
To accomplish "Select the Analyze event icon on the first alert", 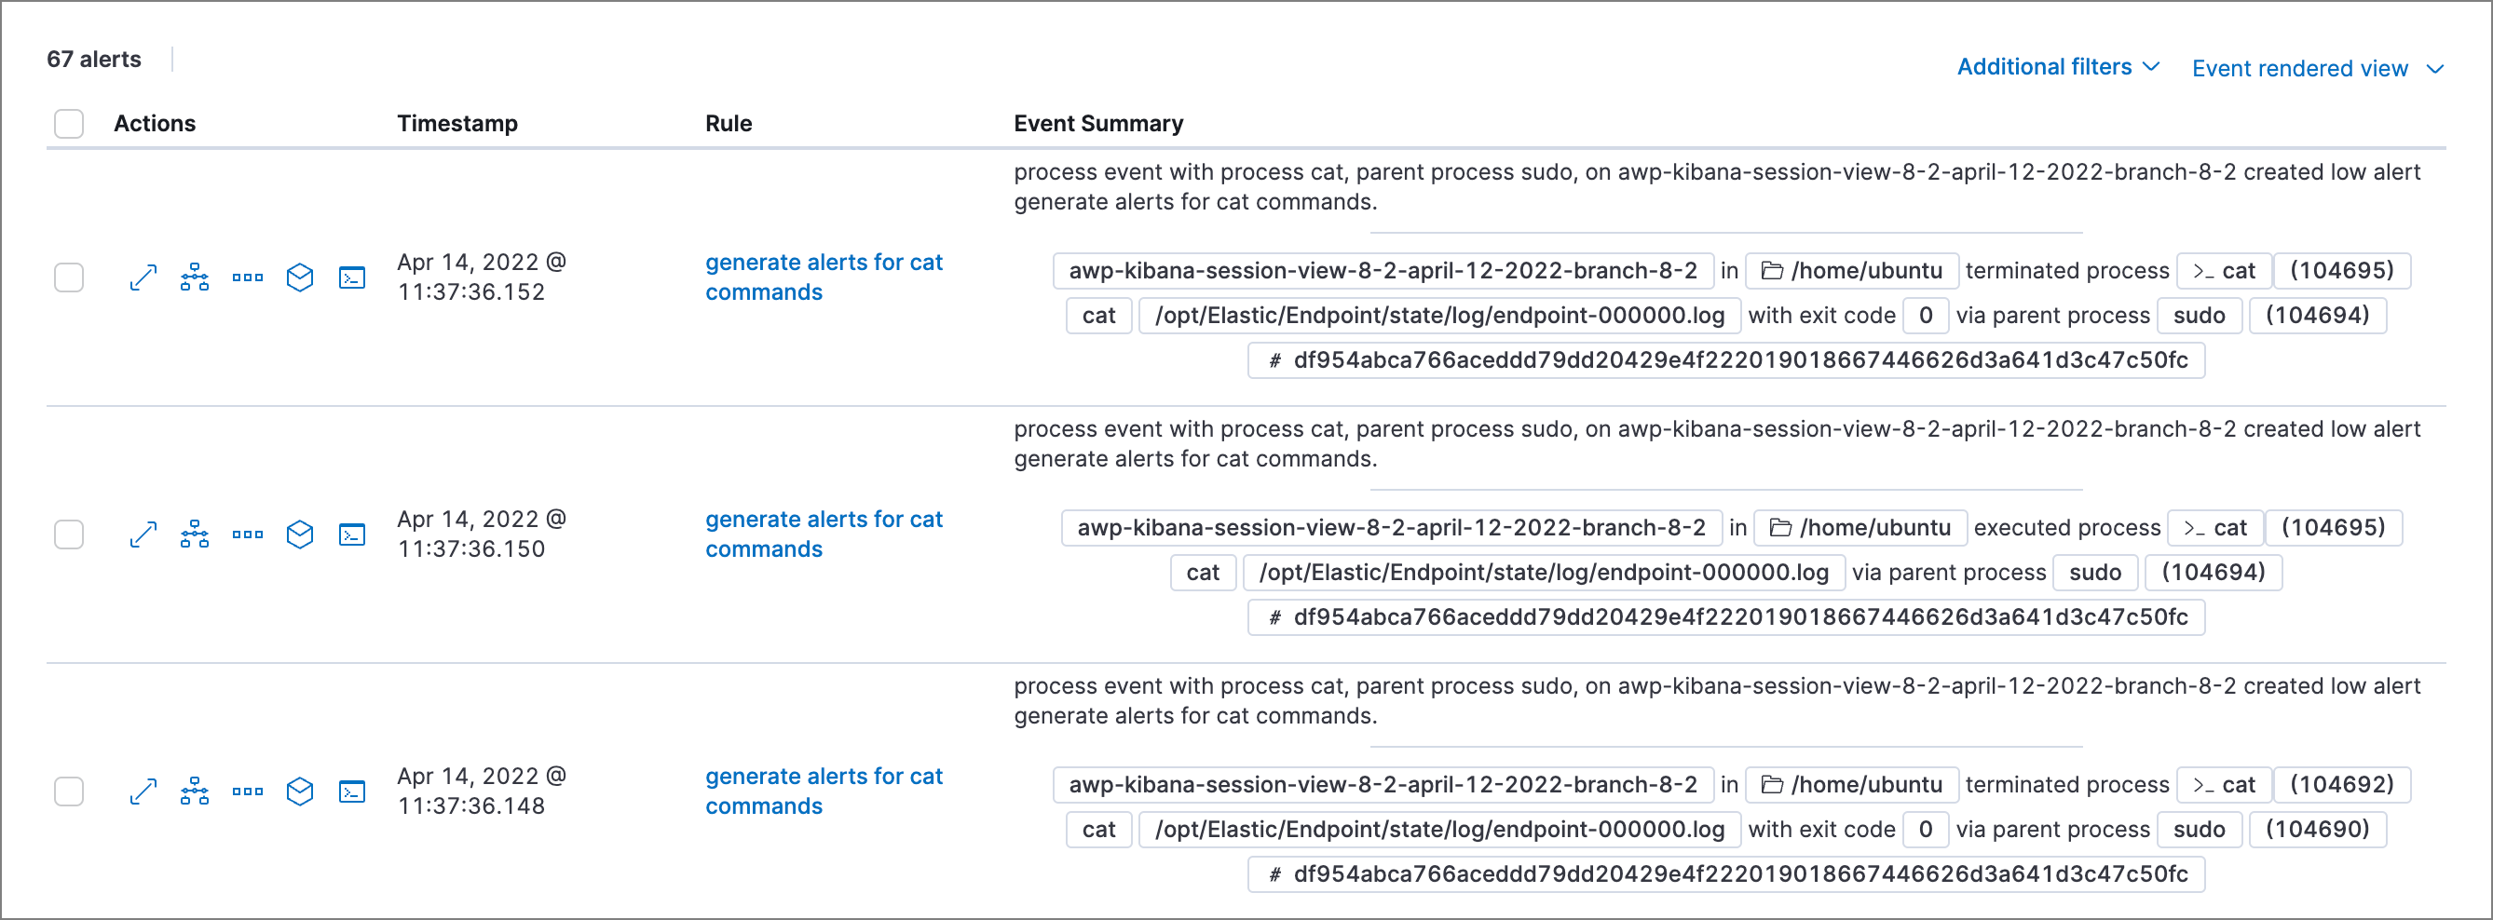I will [x=195, y=277].
